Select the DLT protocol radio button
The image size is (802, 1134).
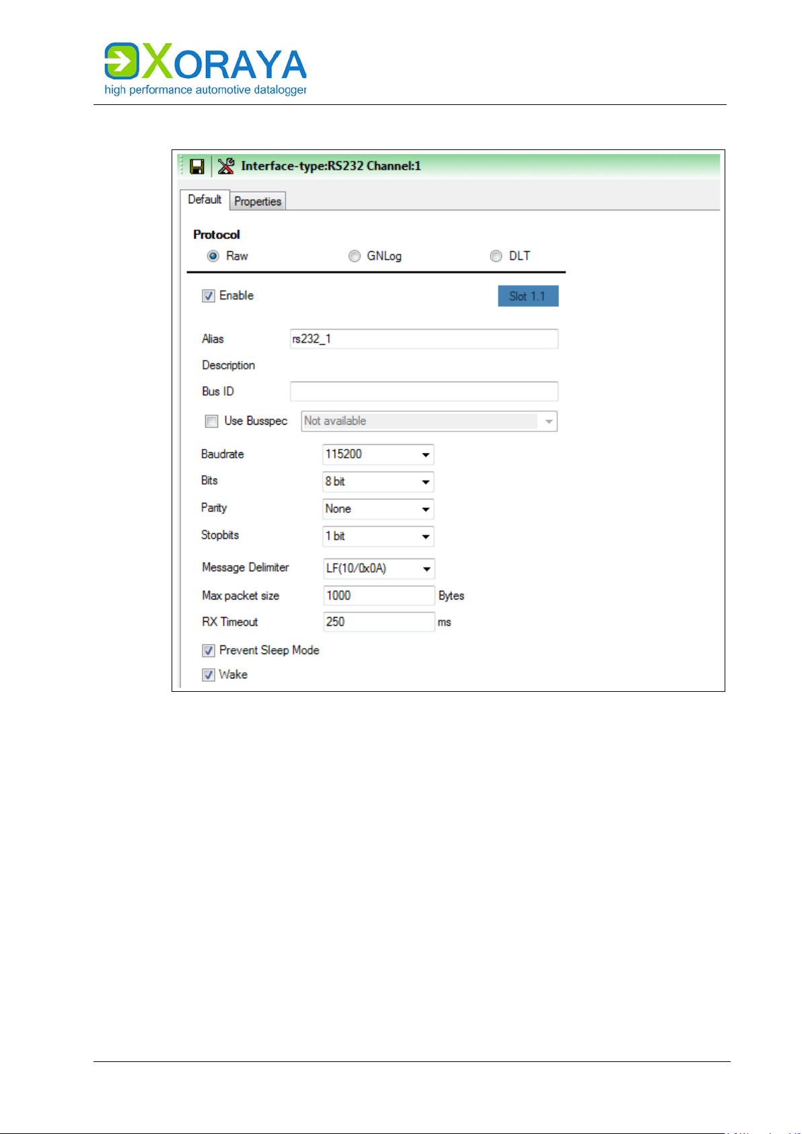pos(496,256)
